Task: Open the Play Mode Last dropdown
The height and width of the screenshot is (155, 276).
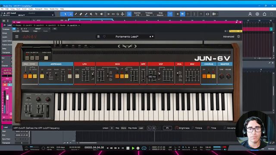Action: pos(141,128)
